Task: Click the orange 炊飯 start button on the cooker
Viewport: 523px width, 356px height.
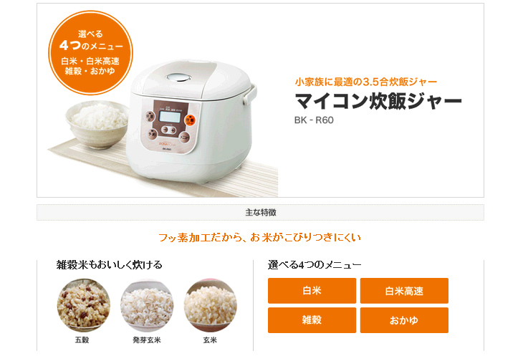Action: pyautogui.click(x=190, y=120)
